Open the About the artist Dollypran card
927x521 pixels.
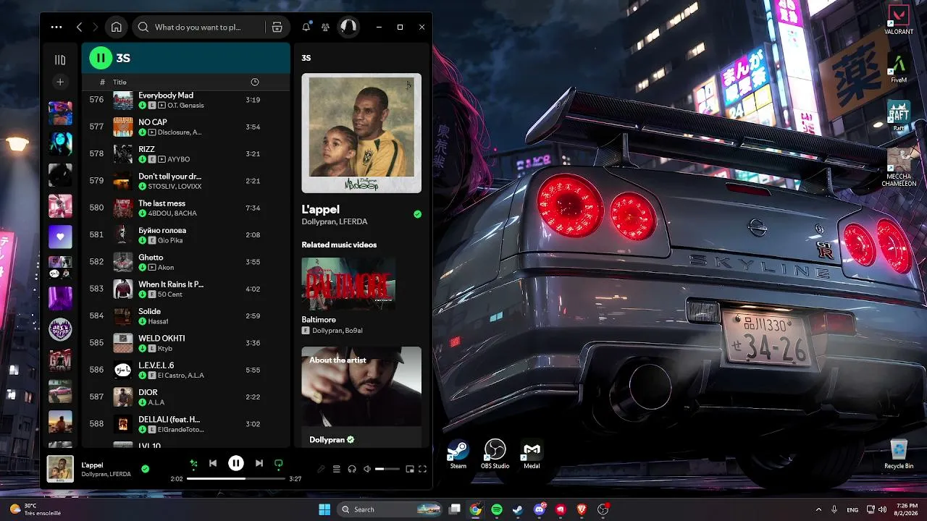[x=361, y=397]
